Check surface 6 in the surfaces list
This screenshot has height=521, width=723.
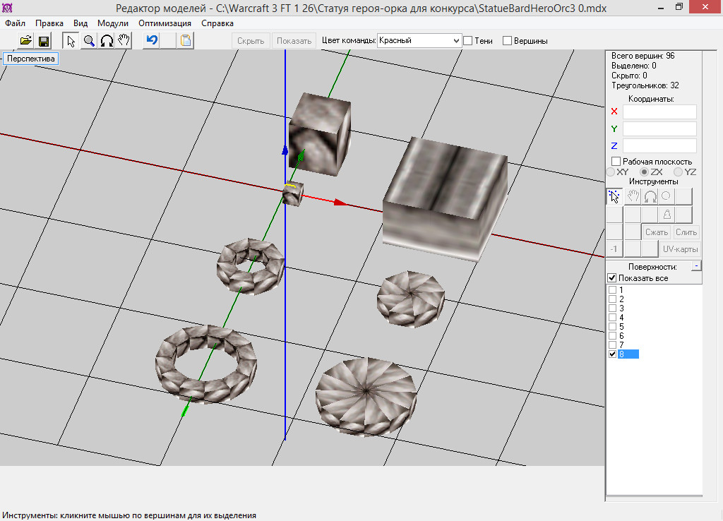612,336
